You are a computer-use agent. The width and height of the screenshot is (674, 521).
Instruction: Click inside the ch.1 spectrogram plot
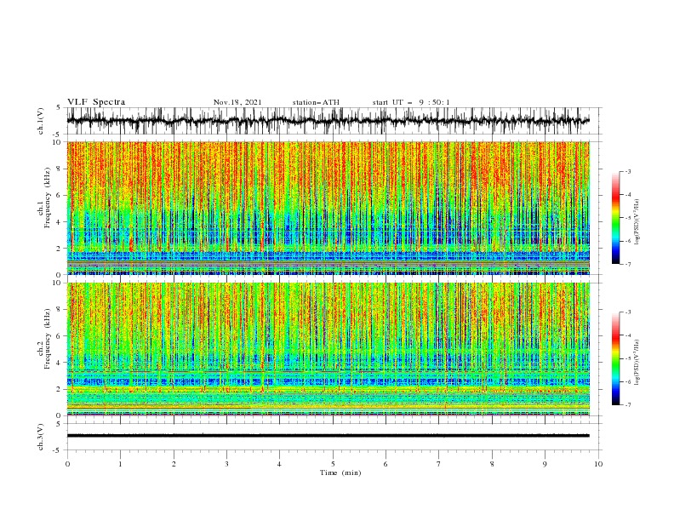click(328, 208)
